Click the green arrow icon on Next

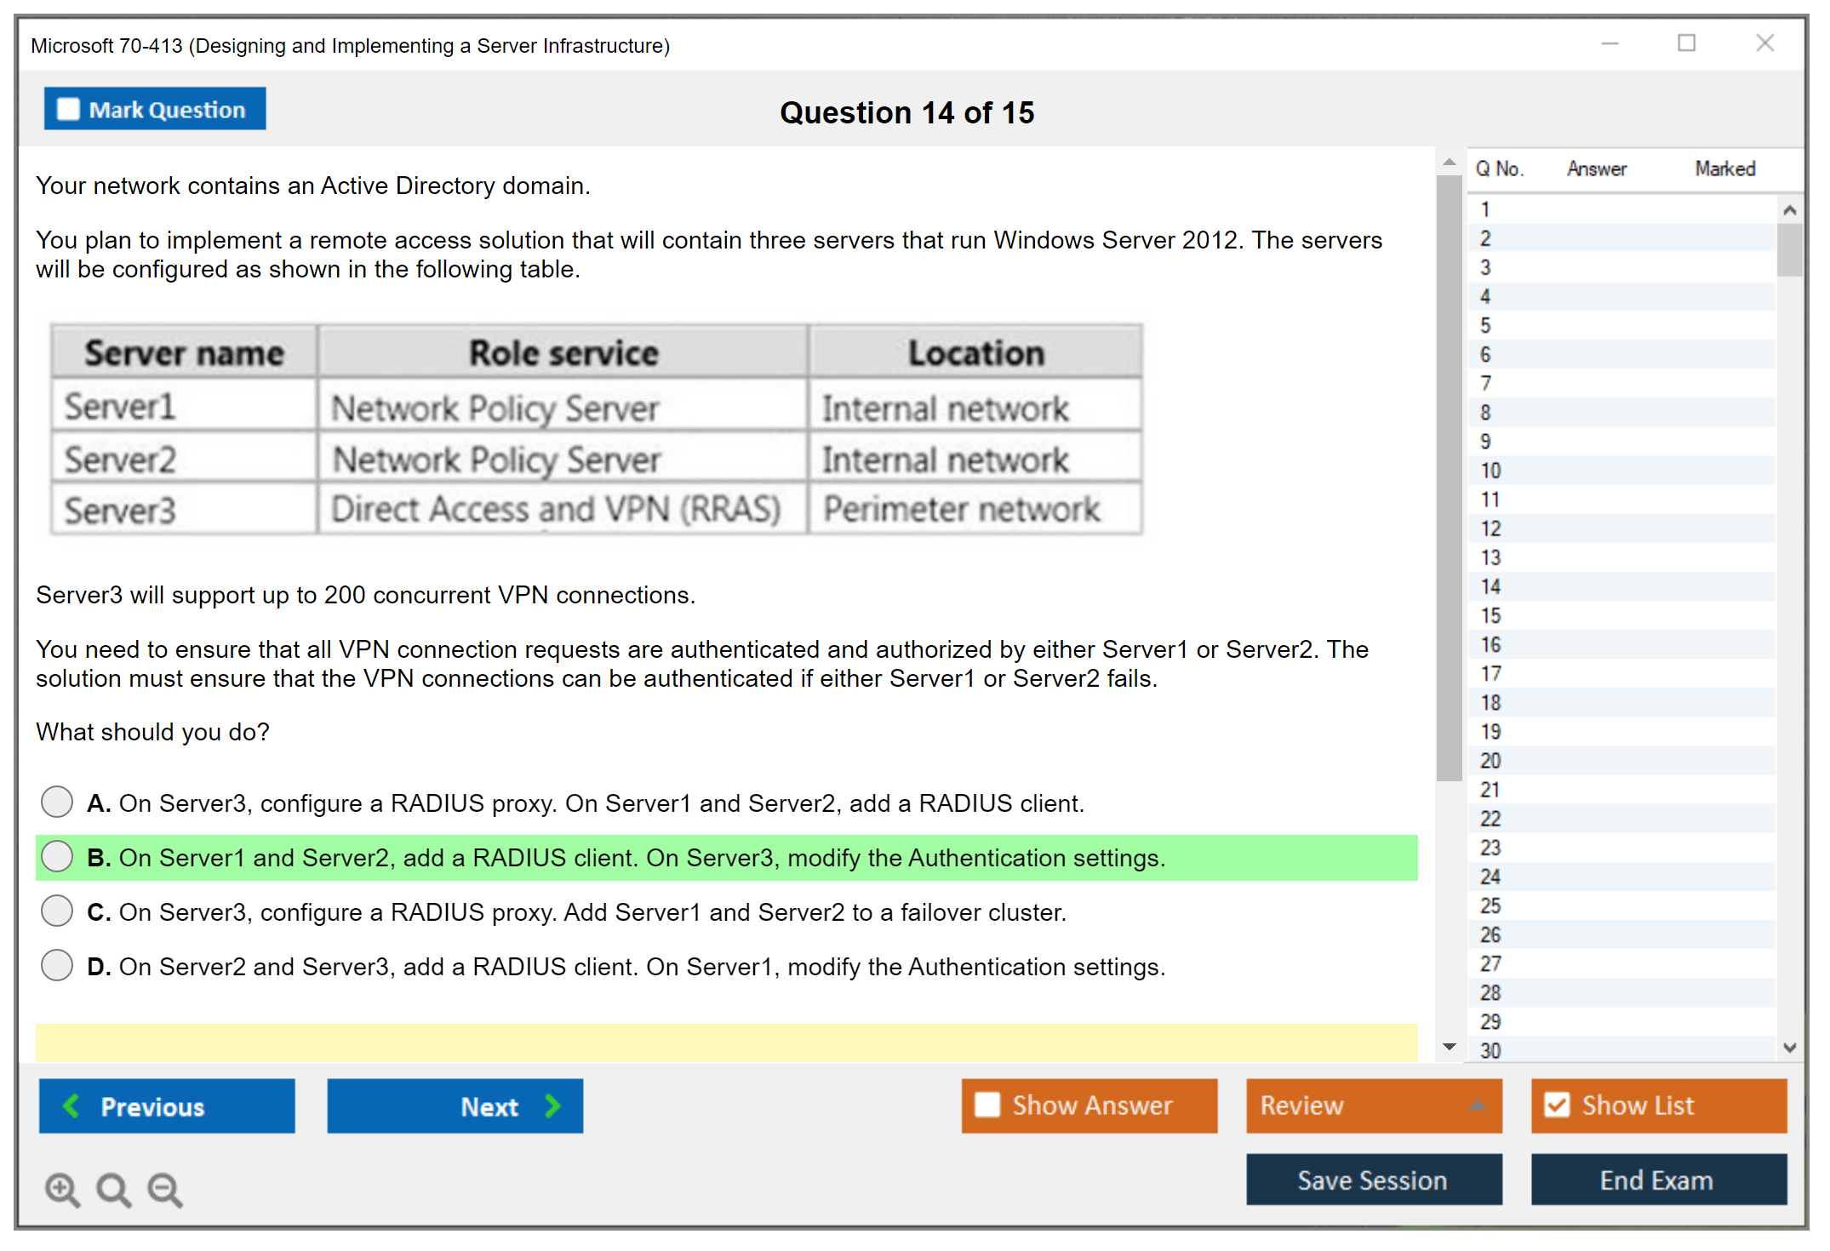click(x=552, y=1106)
